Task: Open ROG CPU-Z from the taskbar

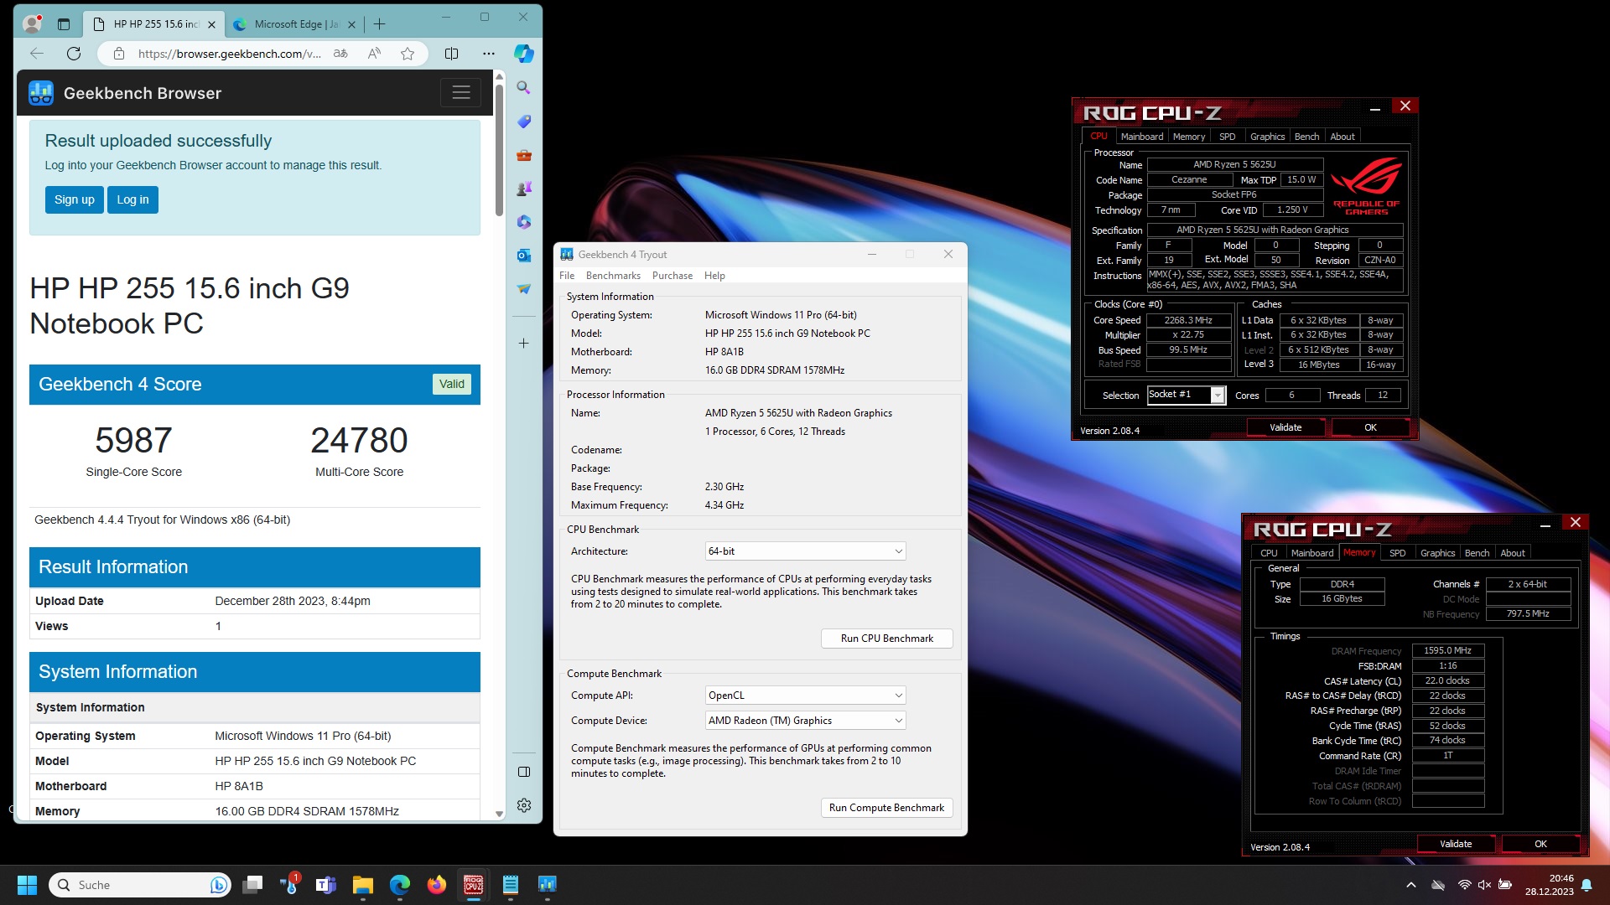Action: pyautogui.click(x=474, y=885)
